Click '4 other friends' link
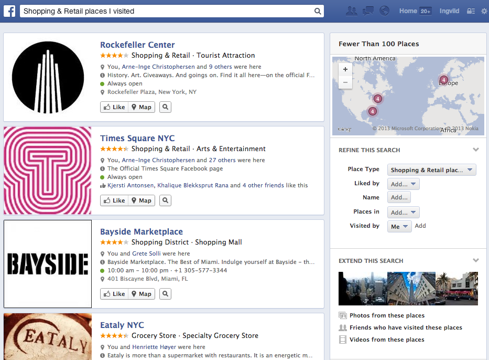489x360 pixels. pyautogui.click(x=263, y=185)
